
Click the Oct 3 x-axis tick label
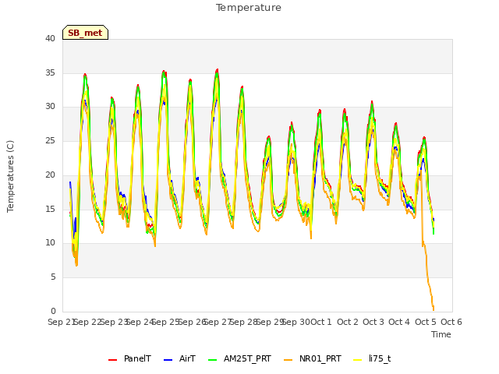point(373,322)
